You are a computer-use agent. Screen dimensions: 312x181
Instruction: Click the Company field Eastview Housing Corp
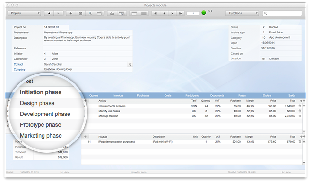click(x=87, y=69)
